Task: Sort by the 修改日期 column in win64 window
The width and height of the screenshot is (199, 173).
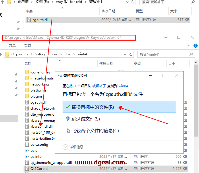Action: 106,63
